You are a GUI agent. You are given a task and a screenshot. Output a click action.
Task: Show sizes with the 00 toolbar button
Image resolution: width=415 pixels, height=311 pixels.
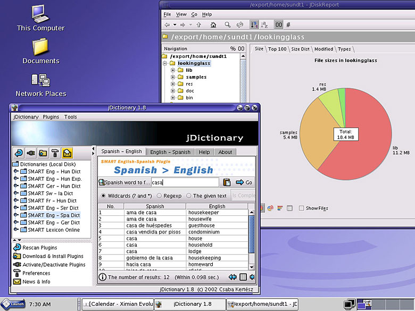pyautogui.click(x=279, y=25)
